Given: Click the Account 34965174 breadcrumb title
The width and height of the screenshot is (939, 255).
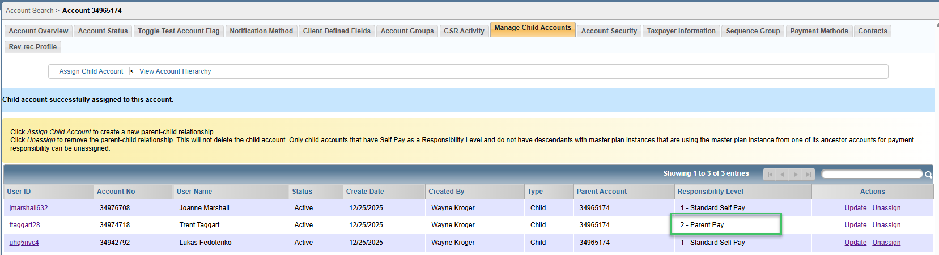Looking at the screenshot, I should point(92,11).
